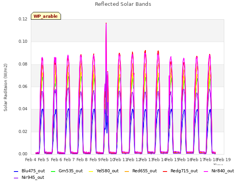Image resolution: width=247 pixels, height=185 pixels.
Task: Toggle the Red655_out legend entry
Action: 140,171
